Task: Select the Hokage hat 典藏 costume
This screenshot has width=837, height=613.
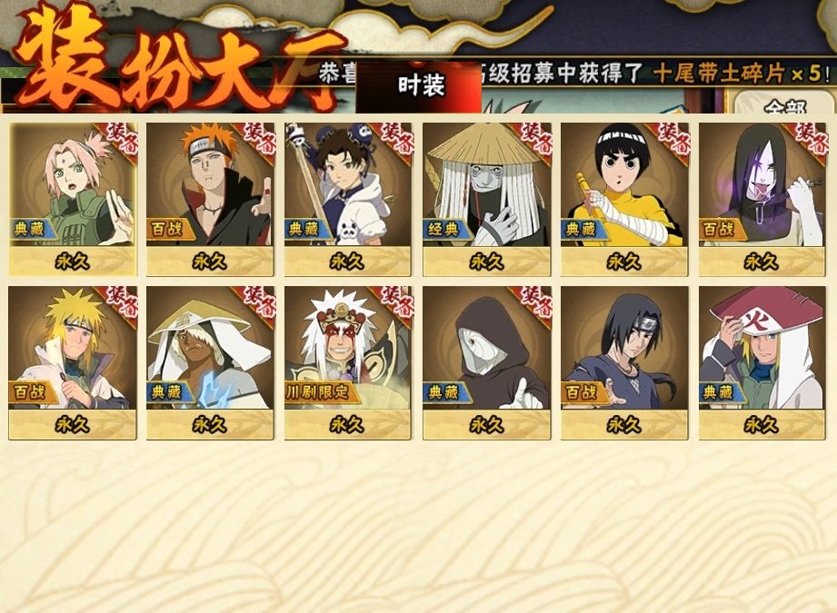Action: tap(762, 362)
